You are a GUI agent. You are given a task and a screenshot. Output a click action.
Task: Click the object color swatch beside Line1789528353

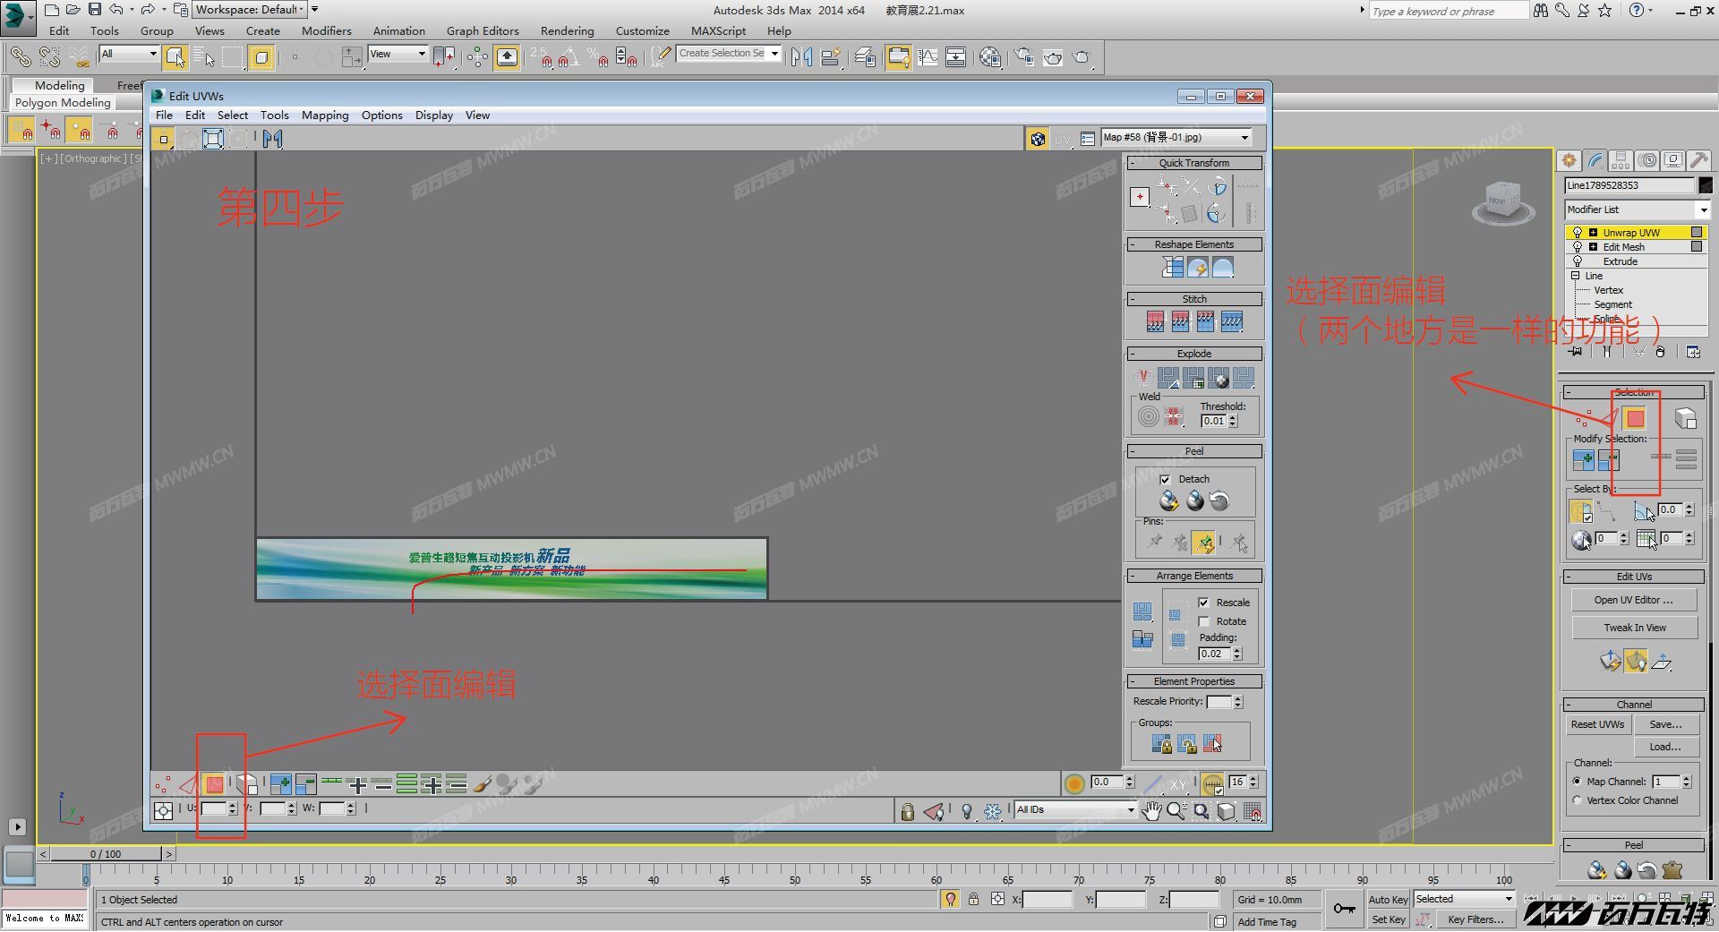click(1705, 185)
